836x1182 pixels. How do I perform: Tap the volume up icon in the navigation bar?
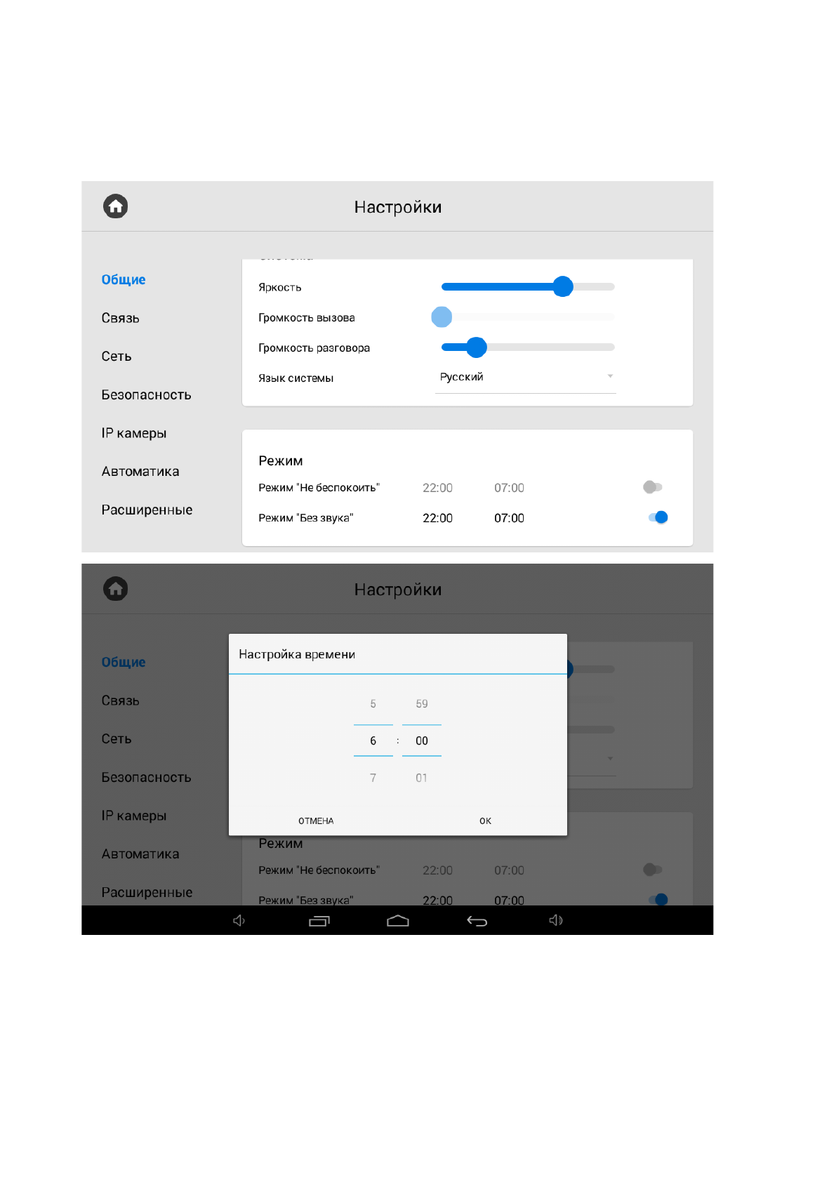pos(556,920)
